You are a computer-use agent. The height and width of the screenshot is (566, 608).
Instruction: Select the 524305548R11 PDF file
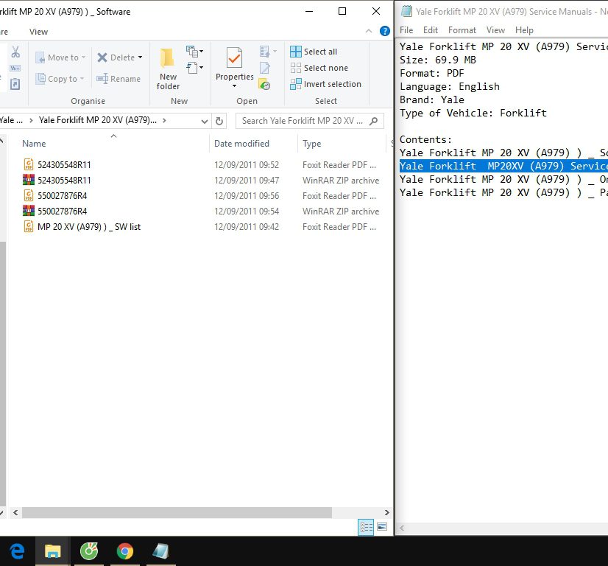(64, 165)
